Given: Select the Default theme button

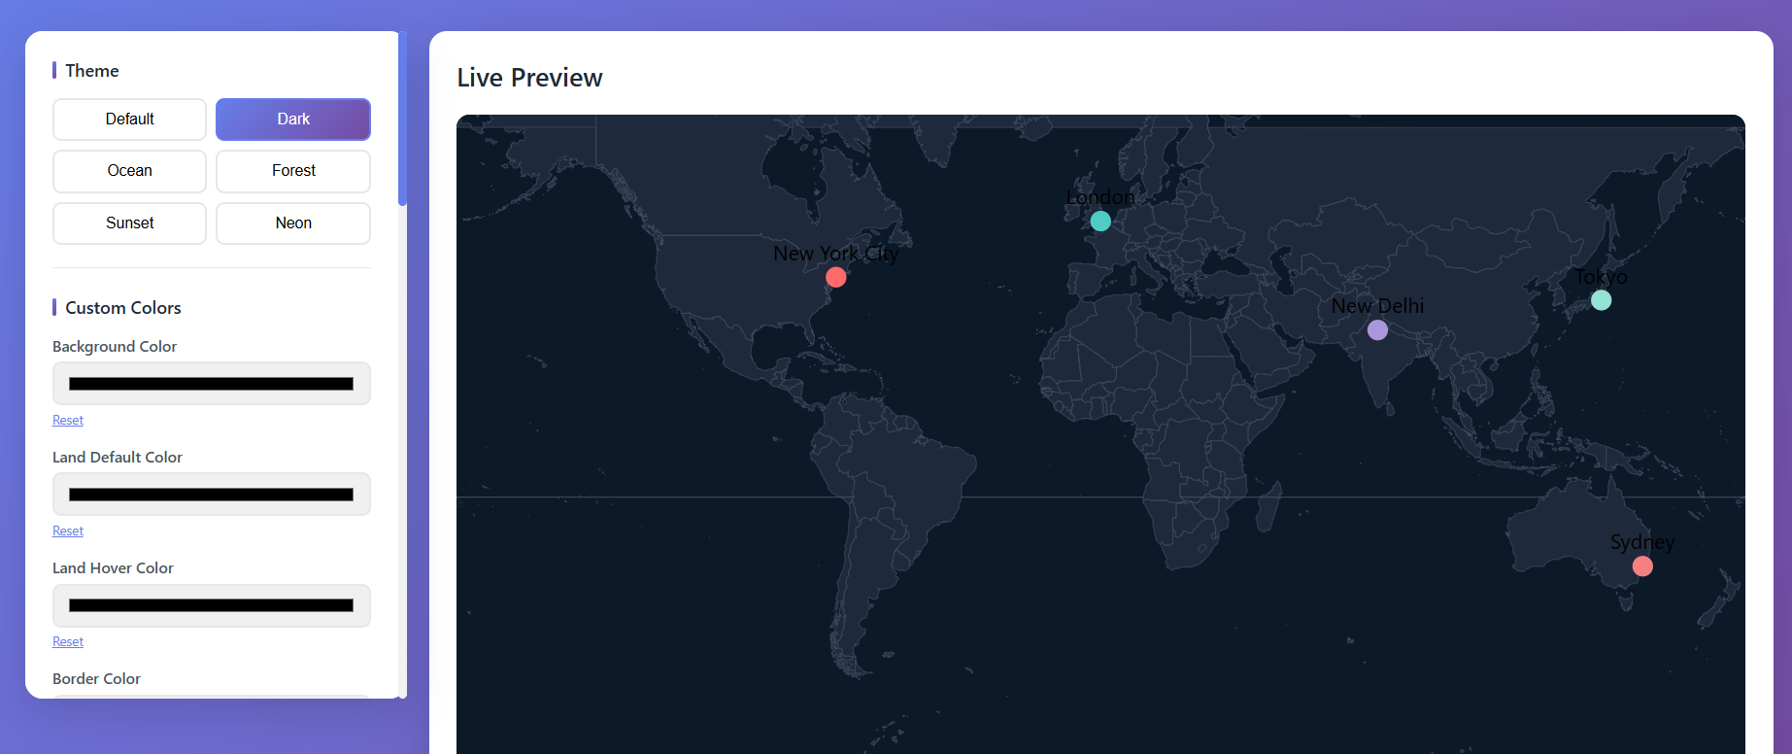Looking at the screenshot, I should [x=129, y=120].
